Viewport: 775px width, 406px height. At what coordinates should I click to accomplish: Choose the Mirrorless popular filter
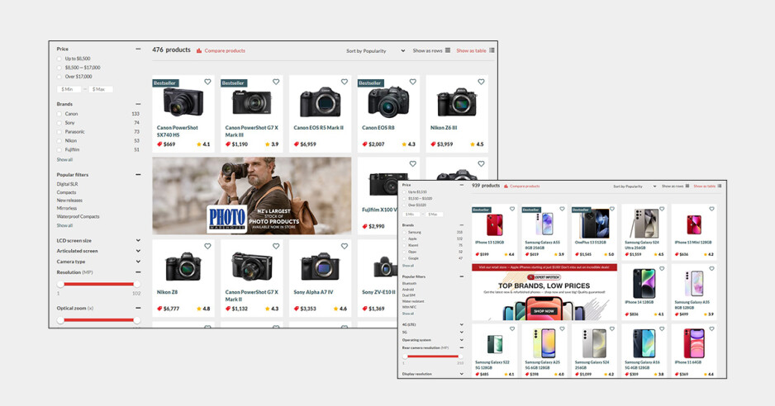67,209
